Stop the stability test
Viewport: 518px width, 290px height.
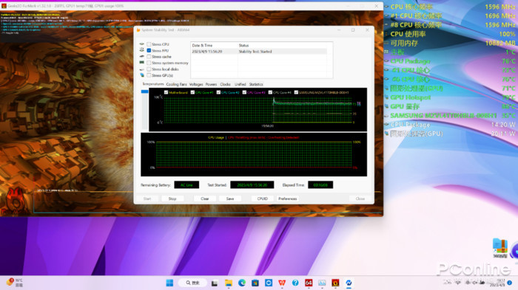click(x=172, y=198)
